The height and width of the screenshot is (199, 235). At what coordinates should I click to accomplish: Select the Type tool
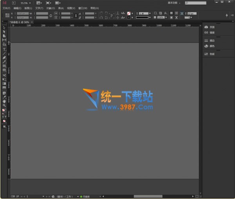click(x=4, y=49)
